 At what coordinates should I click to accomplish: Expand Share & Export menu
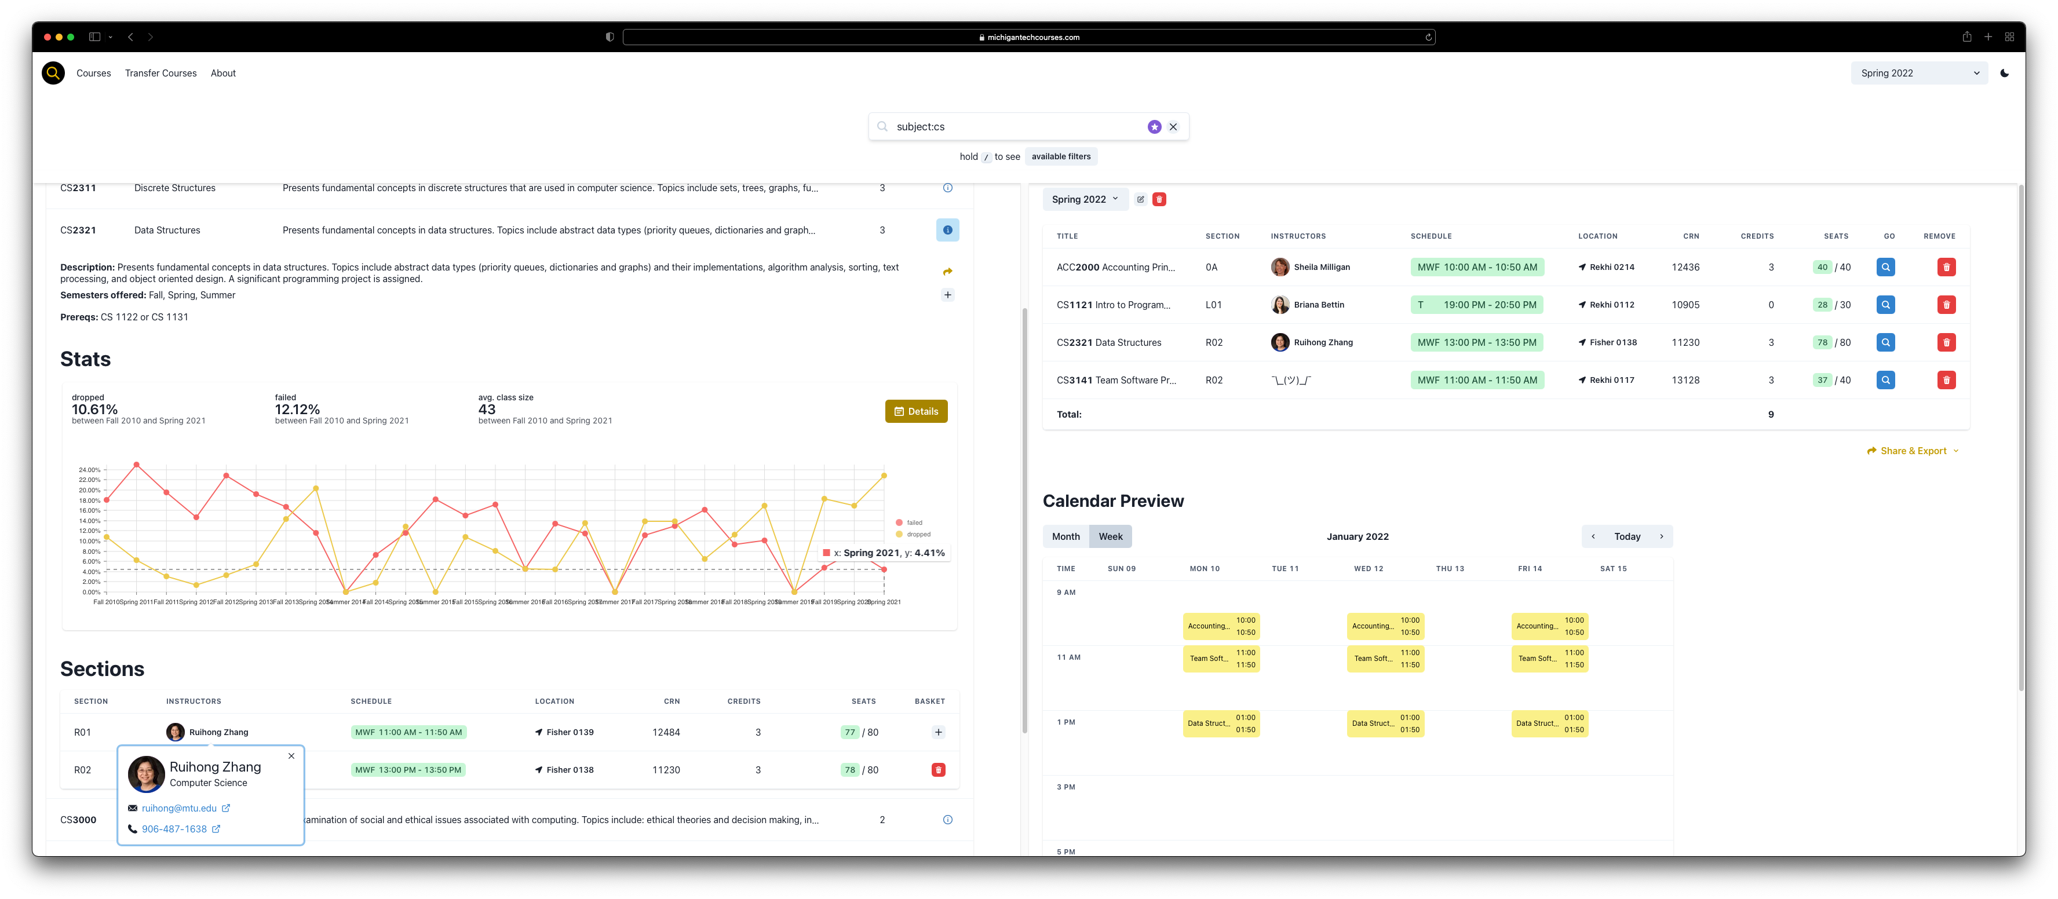pos(1912,451)
